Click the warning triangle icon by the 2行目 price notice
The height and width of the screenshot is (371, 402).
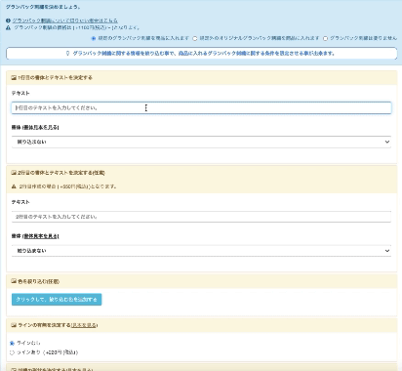pos(14,186)
